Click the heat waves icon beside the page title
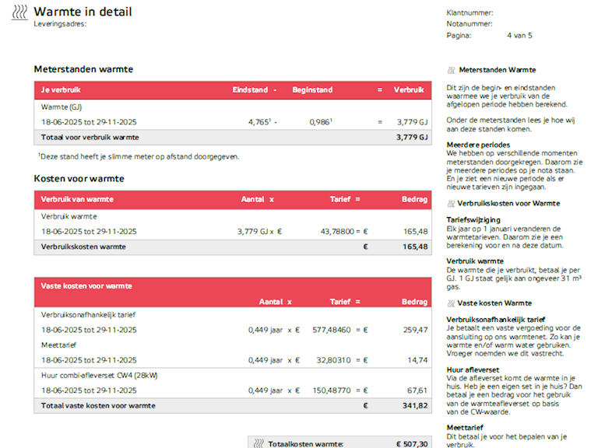The width and height of the screenshot is (598, 448). [x=19, y=13]
